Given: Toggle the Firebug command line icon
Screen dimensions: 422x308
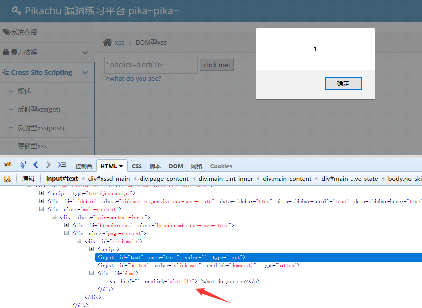Looking at the screenshot, I should click(62, 165).
